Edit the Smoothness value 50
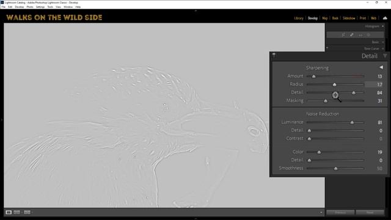The height and width of the screenshot is (220, 391). click(x=379, y=169)
